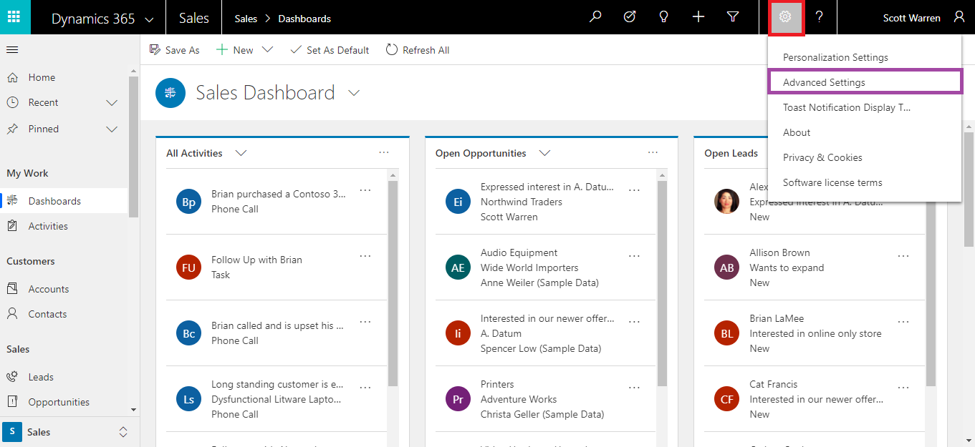
Task: Click the search magnifier icon
Action: [595, 17]
